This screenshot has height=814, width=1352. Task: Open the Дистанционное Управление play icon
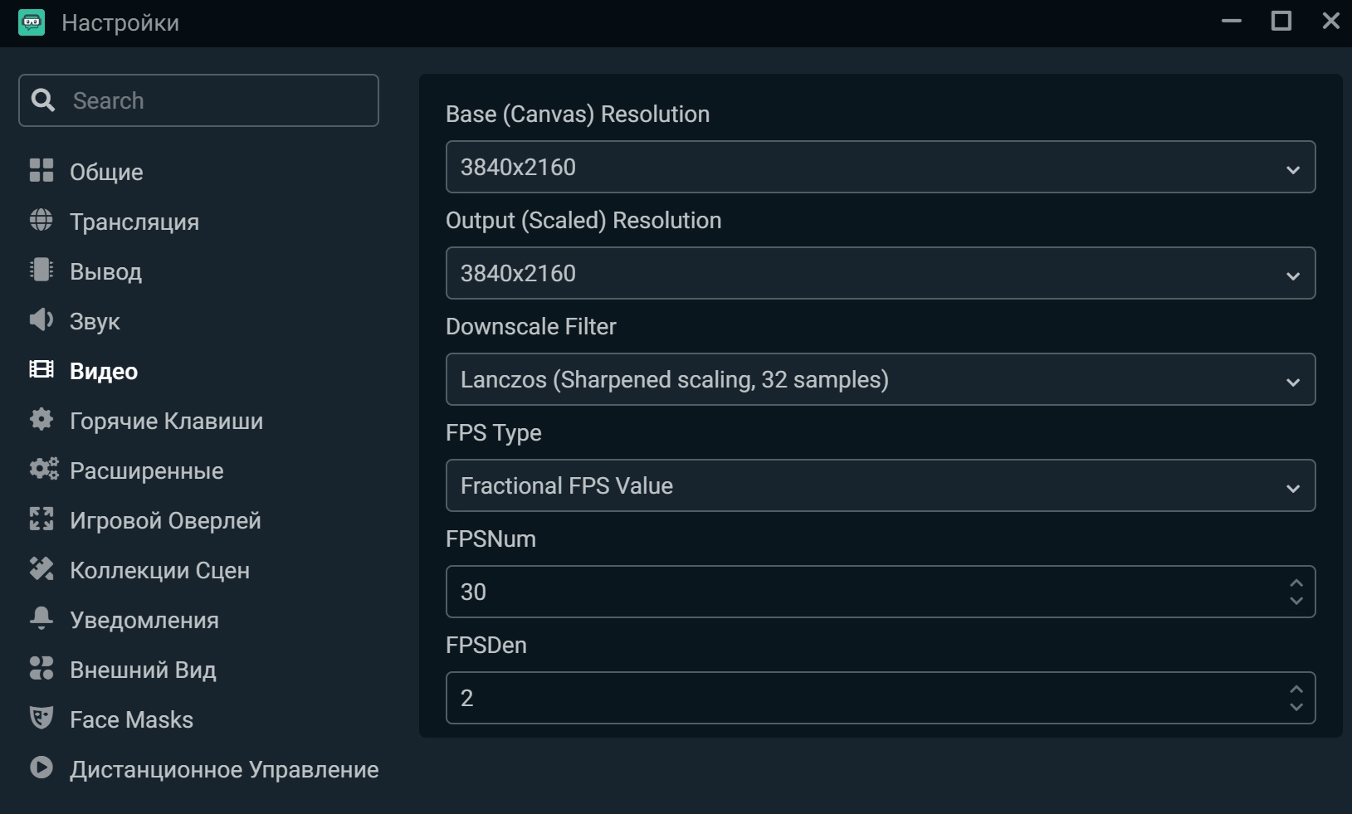pyautogui.click(x=41, y=768)
